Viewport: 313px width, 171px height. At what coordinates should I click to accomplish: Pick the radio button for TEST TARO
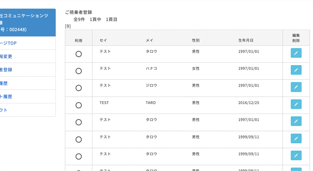point(79,105)
